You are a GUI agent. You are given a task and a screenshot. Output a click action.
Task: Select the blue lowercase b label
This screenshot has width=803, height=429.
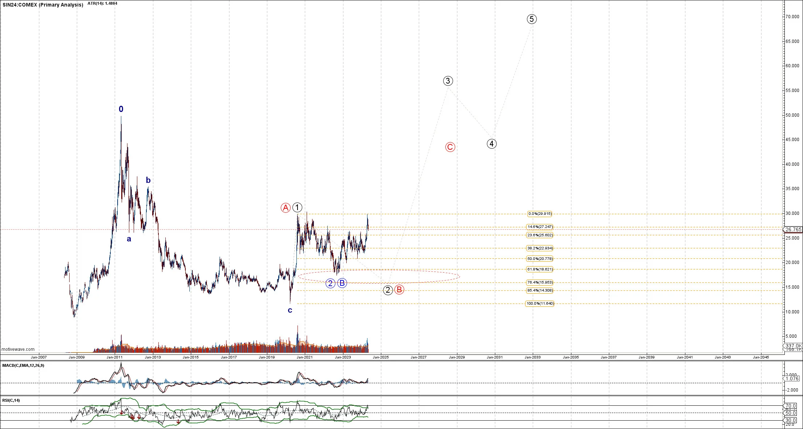[148, 180]
